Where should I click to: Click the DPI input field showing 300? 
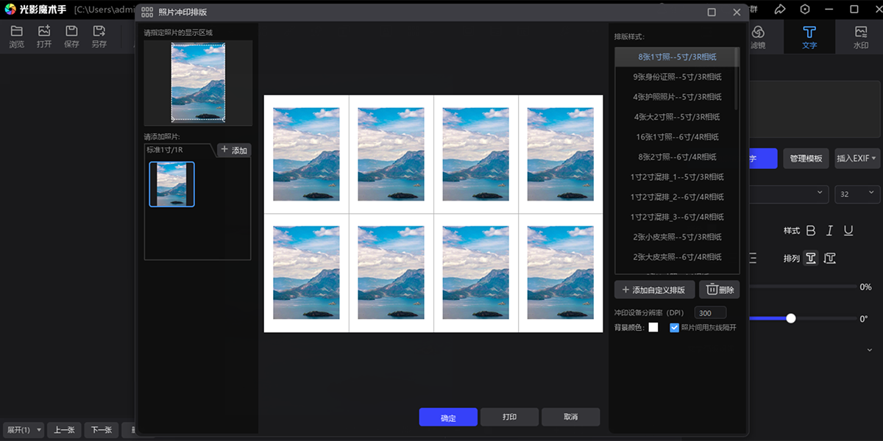710,312
